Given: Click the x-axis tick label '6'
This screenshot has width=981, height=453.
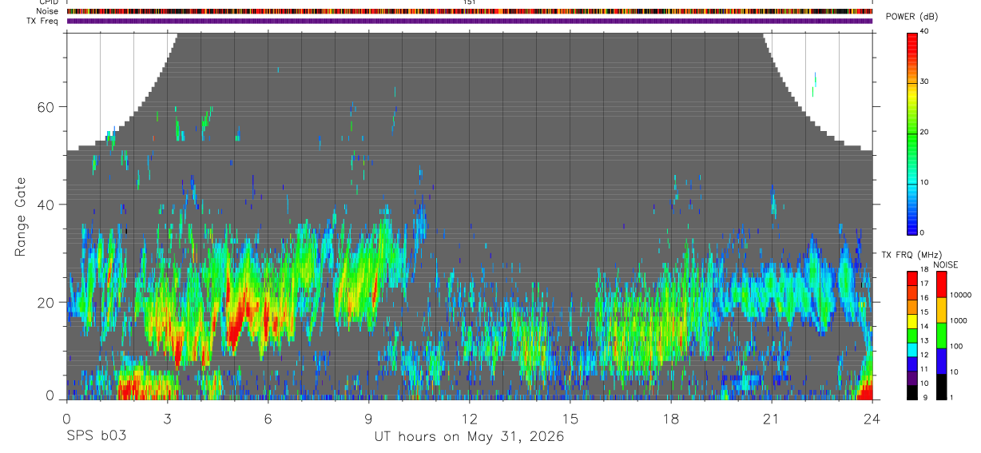Looking at the screenshot, I should pyautogui.click(x=268, y=418).
